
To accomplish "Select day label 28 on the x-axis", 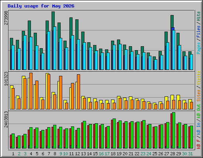I will [x=172, y=154].
